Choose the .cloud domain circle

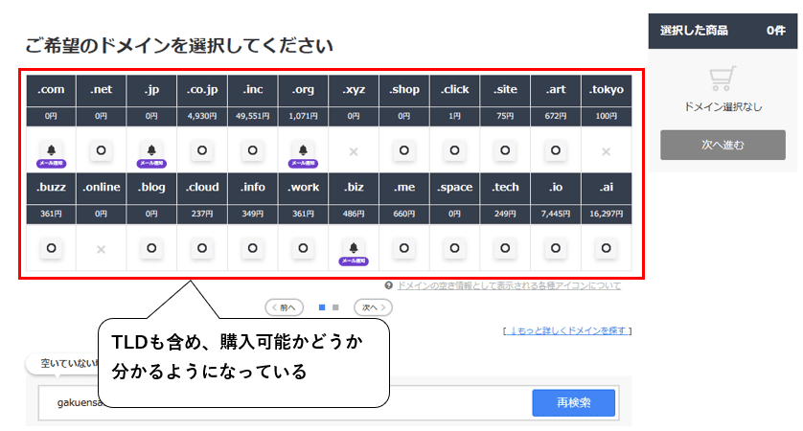pyautogui.click(x=202, y=248)
